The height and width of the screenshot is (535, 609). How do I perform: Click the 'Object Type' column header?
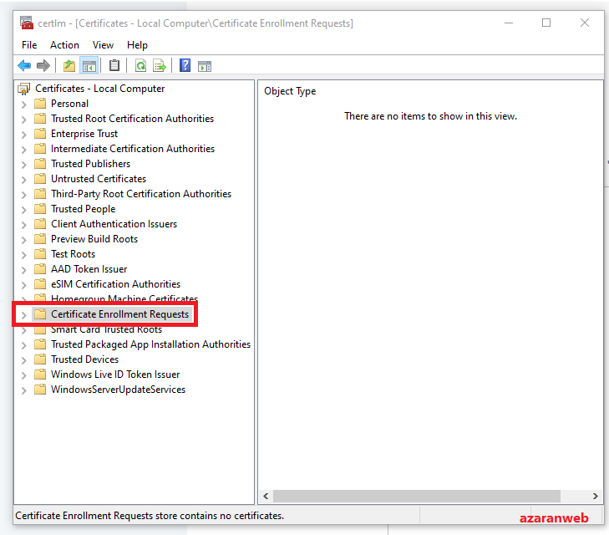[x=290, y=91]
